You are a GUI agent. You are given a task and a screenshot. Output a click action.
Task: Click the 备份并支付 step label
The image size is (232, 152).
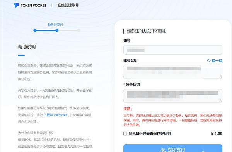(55, 25)
